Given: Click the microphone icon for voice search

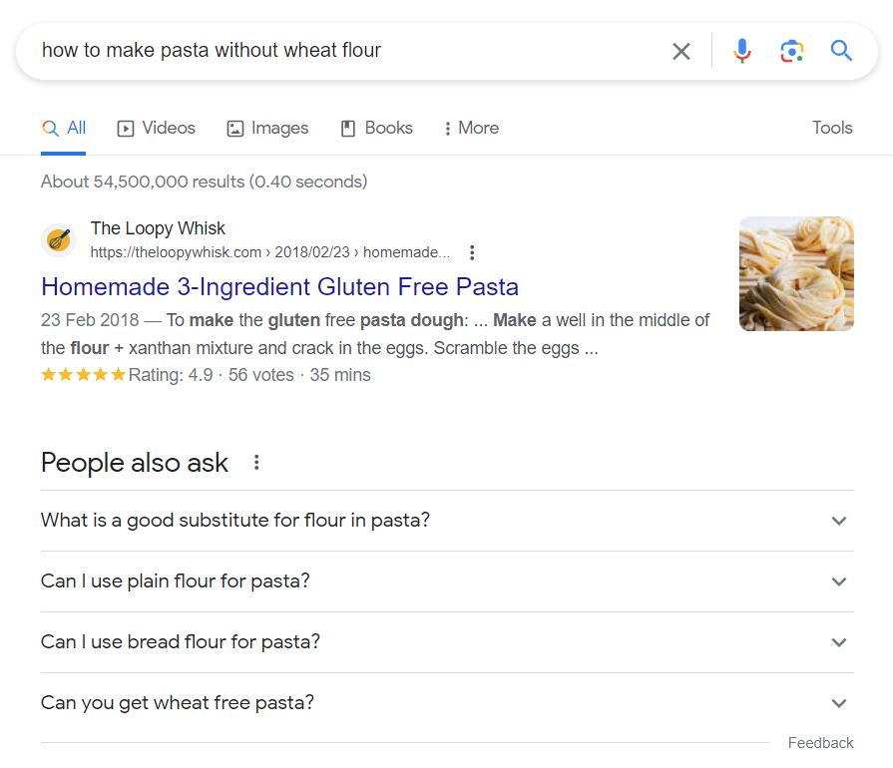Looking at the screenshot, I should [x=742, y=51].
